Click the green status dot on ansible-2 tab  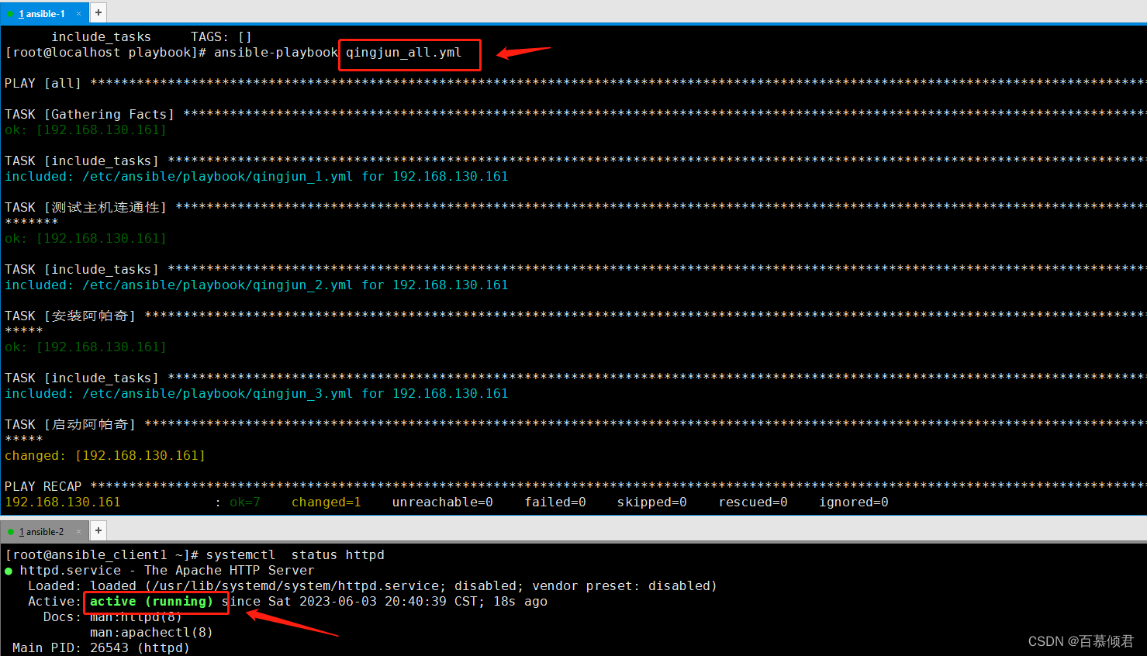click(x=10, y=532)
